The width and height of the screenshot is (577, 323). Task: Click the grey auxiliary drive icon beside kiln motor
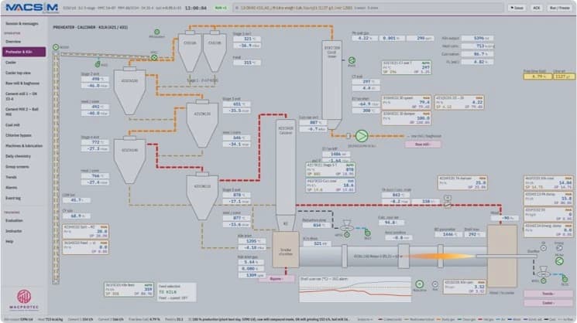[435, 284]
